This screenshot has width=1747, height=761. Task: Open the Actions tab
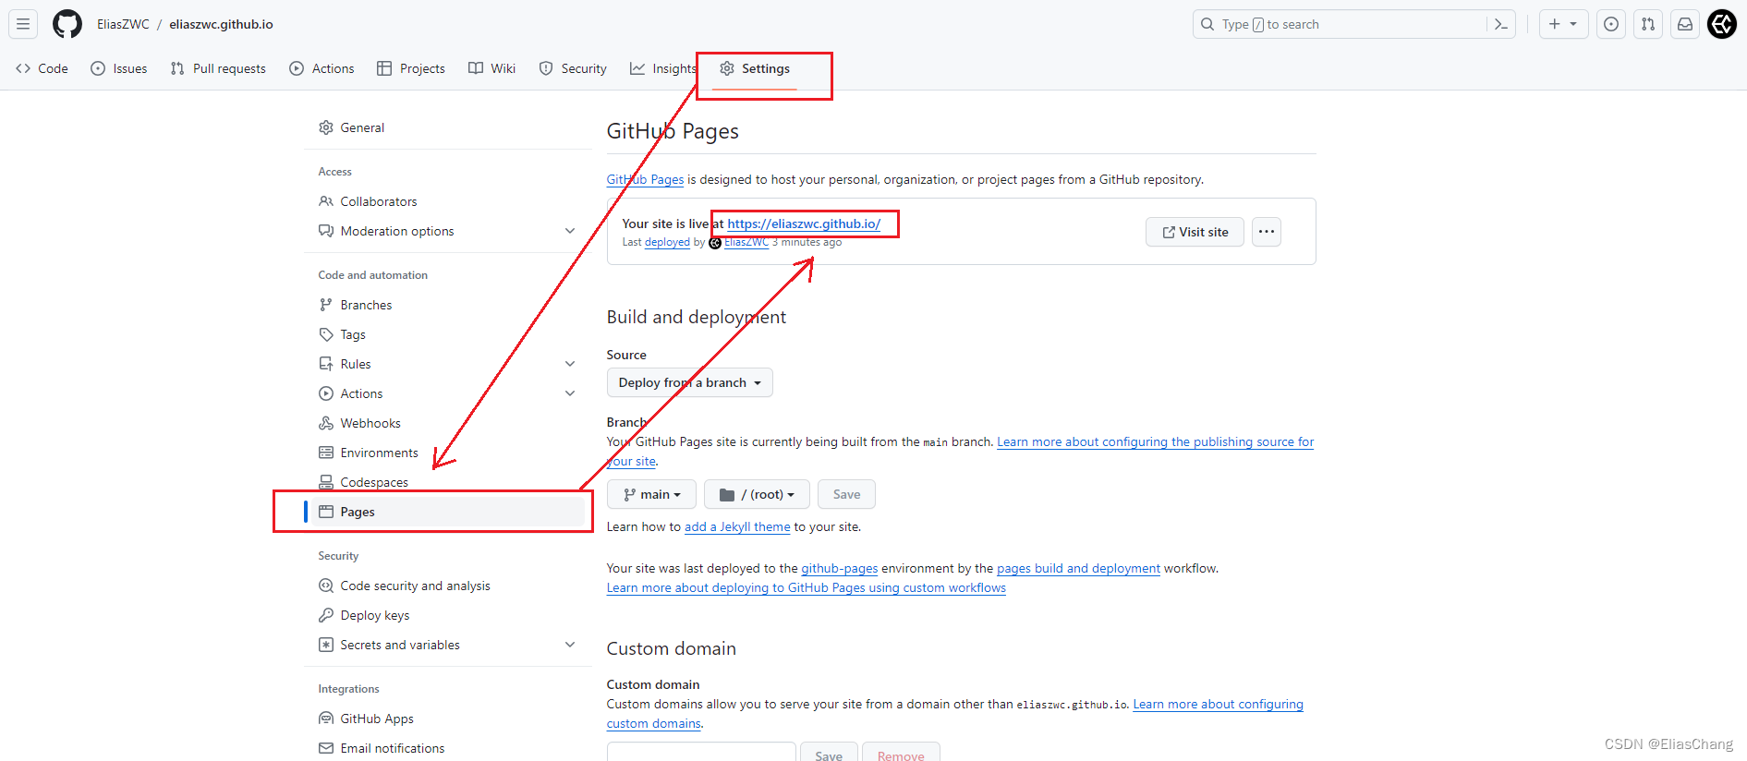pos(321,68)
